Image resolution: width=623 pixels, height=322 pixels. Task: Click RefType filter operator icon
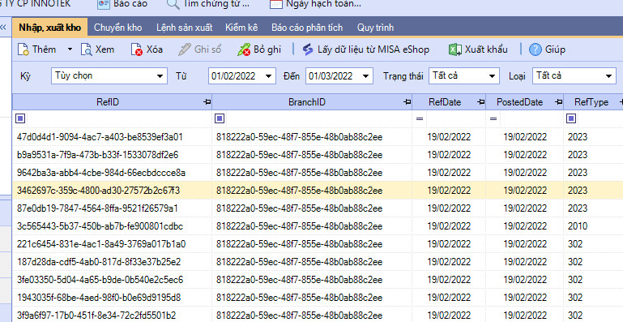571,118
